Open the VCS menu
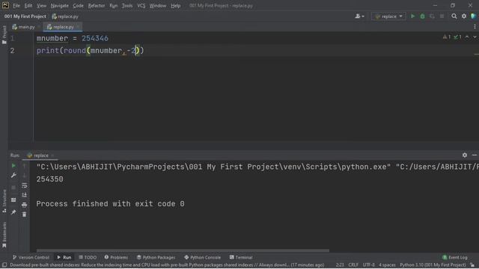479x269 pixels. click(141, 5)
